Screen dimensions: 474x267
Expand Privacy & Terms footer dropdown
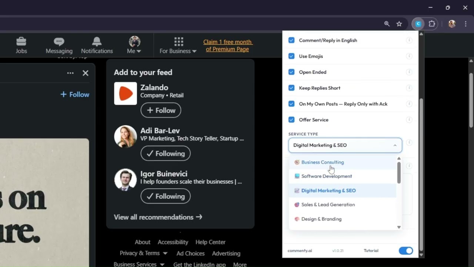143,253
